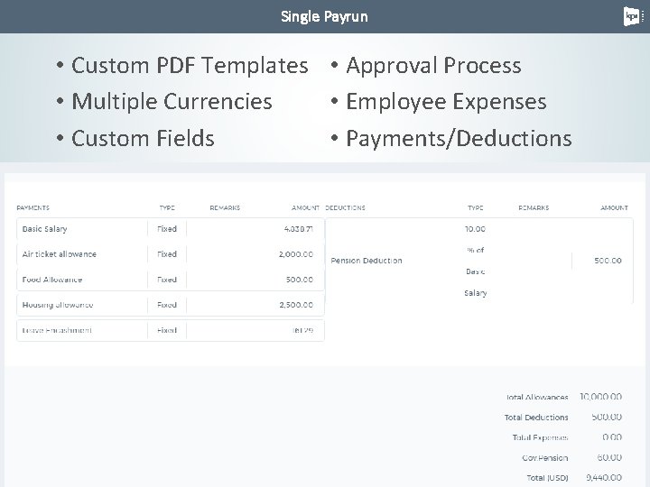Screen dimensions: 650x487
Task: Open the Basic Salary Fixed type cell
Action: click(x=167, y=229)
